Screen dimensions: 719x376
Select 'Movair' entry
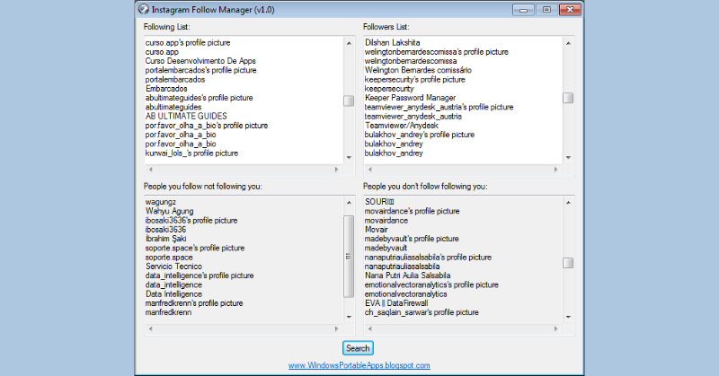(376, 230)
